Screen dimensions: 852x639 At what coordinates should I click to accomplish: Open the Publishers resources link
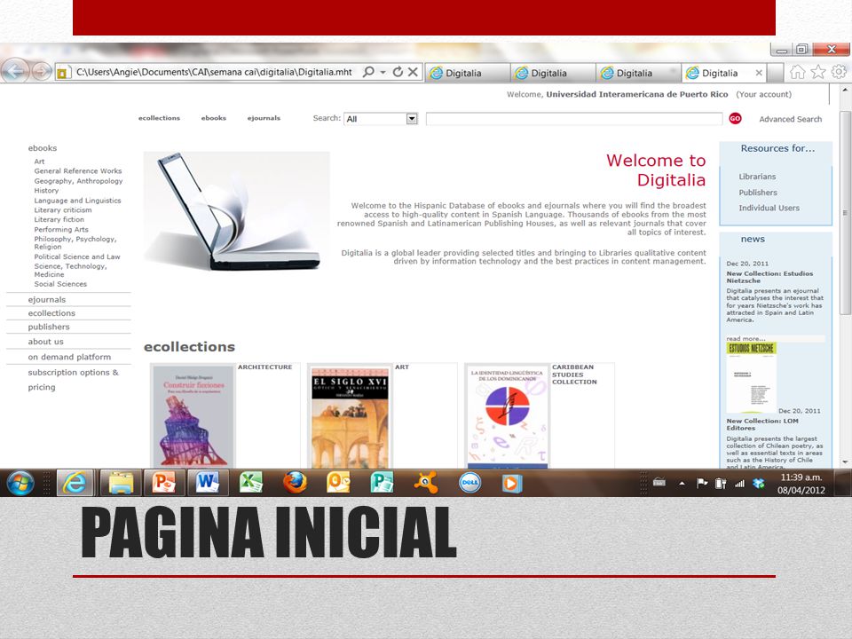[x=758, y=193]
